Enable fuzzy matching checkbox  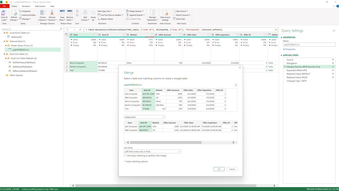point(125,155)
